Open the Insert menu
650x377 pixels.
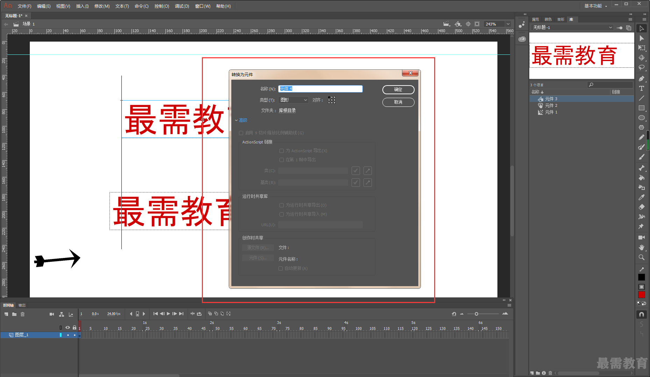point(82,6)
